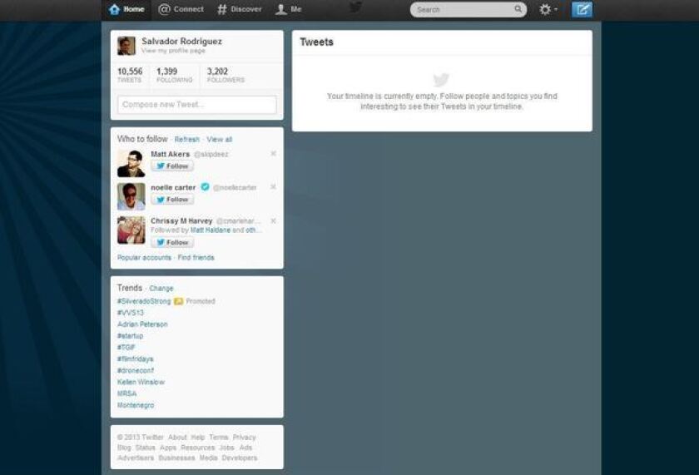Image resolution: width=699 pixels, height=475 pixels.
Task: Click Matt Akers avatar photo
Action: (131, 164)
